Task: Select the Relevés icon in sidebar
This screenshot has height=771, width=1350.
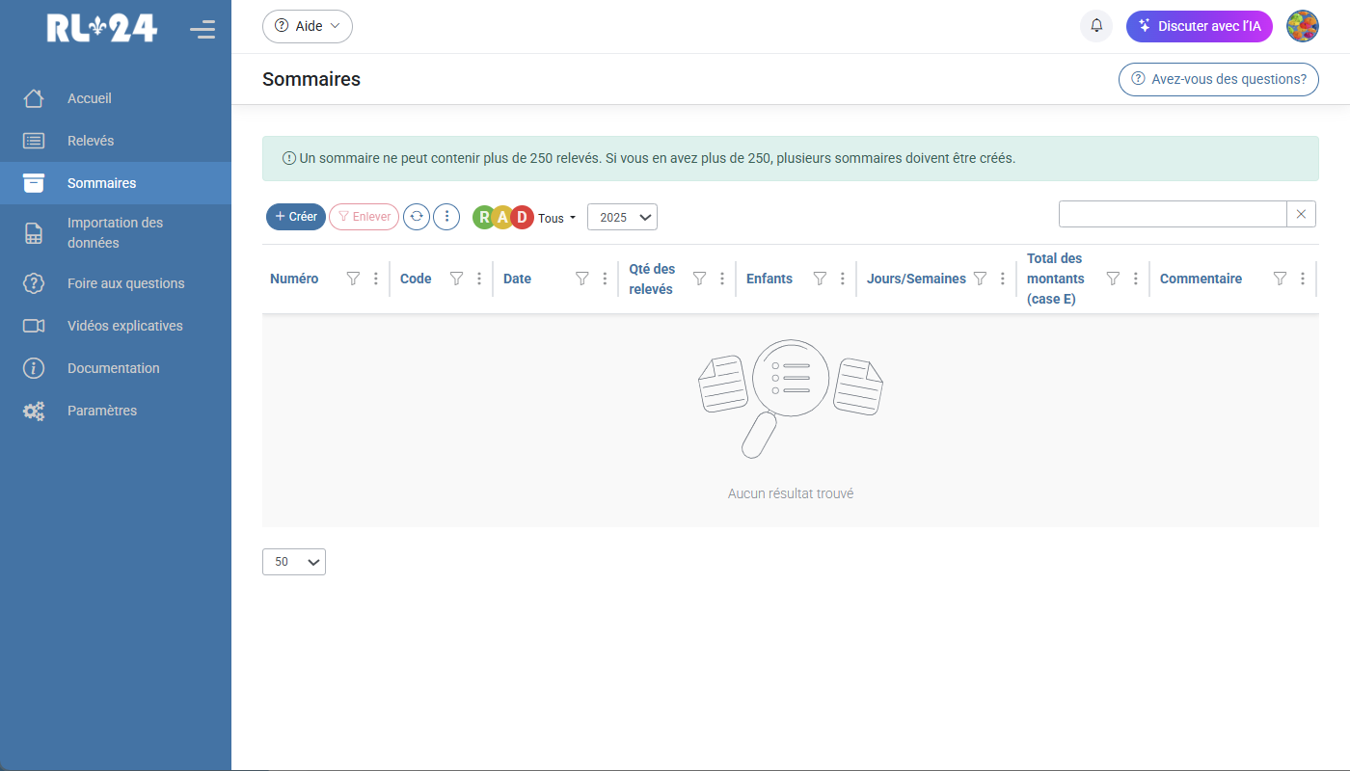Action: [33, 140]
